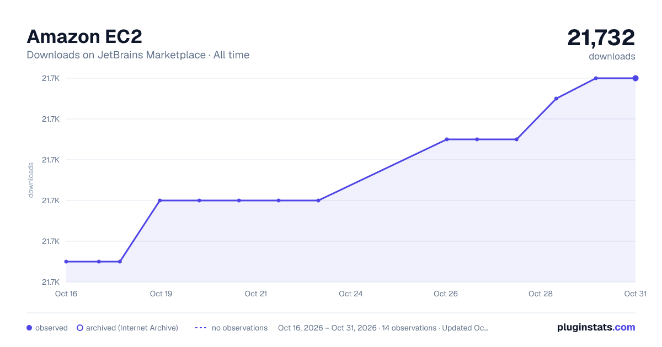Click the "Amazon EC2" chart title
662x347 pixels.
(84, 36)
